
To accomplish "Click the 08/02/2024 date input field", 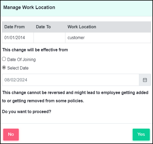I will [x=71, y=80].
